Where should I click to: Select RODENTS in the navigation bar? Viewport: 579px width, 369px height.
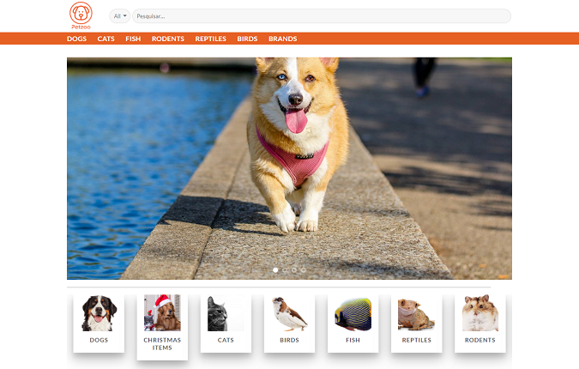coord(168,39)
